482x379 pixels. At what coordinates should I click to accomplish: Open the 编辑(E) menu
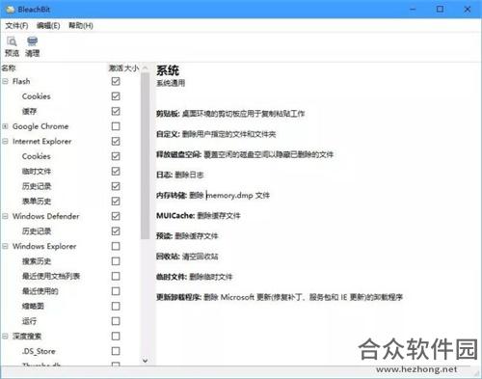coord(48,26)
